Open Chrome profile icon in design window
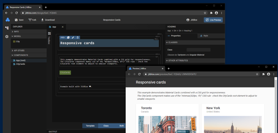Viewport: 278px width, 133px height. [216, 13]
